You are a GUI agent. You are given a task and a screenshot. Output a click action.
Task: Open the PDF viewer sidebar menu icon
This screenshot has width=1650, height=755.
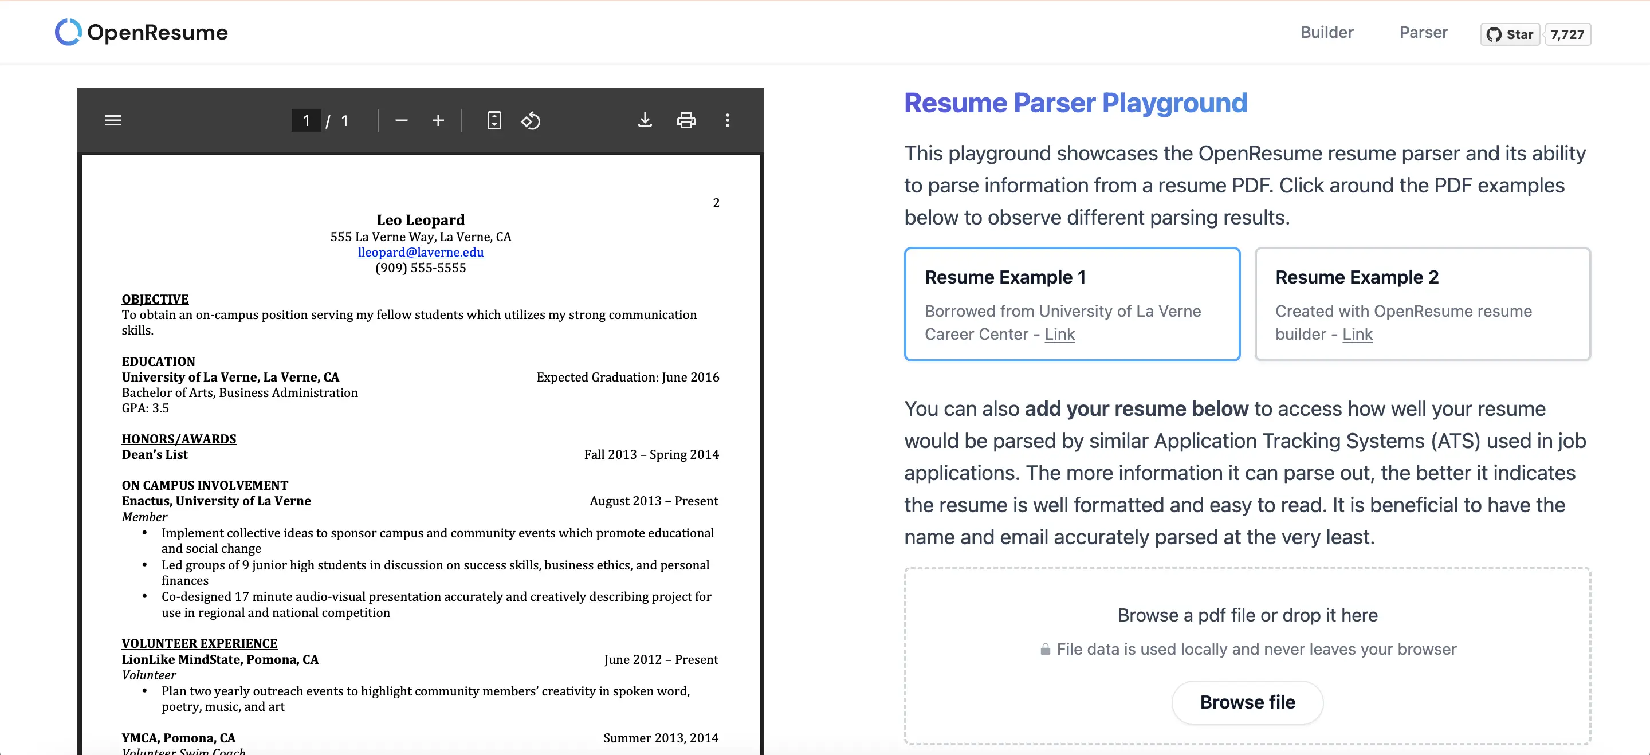pyautogui.click(x=113, y=120)
